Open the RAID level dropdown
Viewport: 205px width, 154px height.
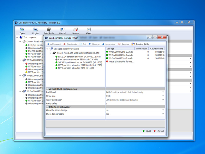point(163,92)
